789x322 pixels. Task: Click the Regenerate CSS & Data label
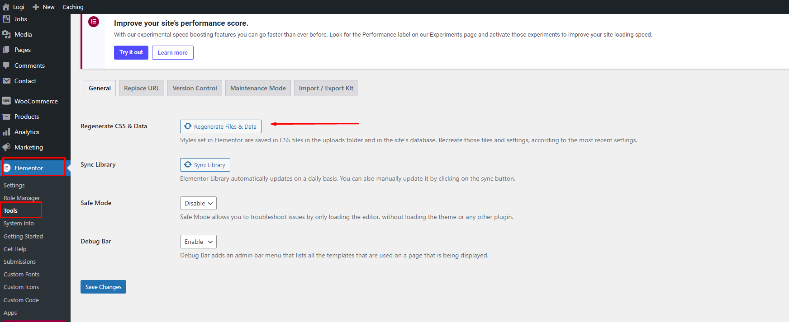coord(114,126)
